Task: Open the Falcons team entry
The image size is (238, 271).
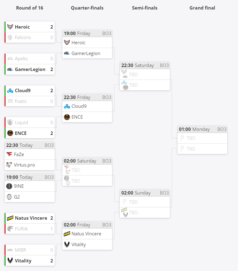Action: [x=30, y=37]
